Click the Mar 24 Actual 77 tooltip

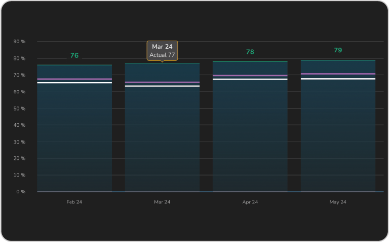coord(162,51)
